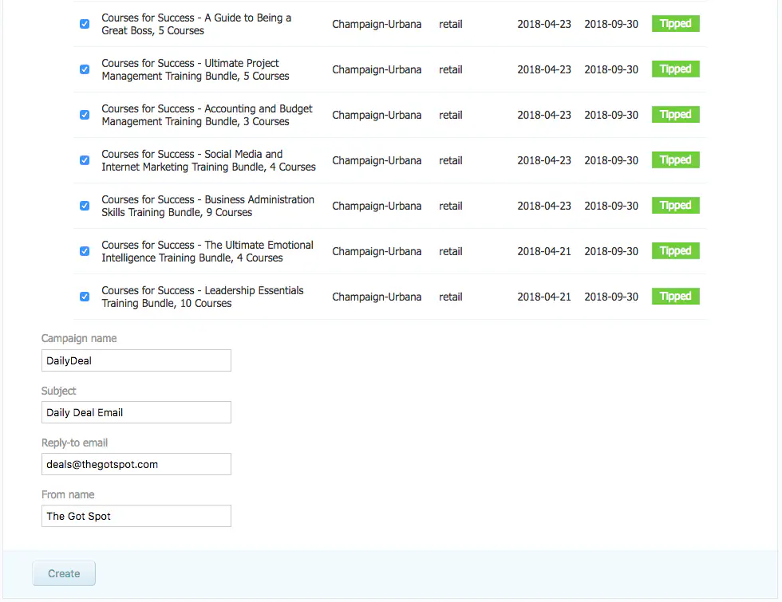Uncheck the Business Administration Skills checkbox
The height and width of the screenshot is (602, 782).
tap(84, 205)
